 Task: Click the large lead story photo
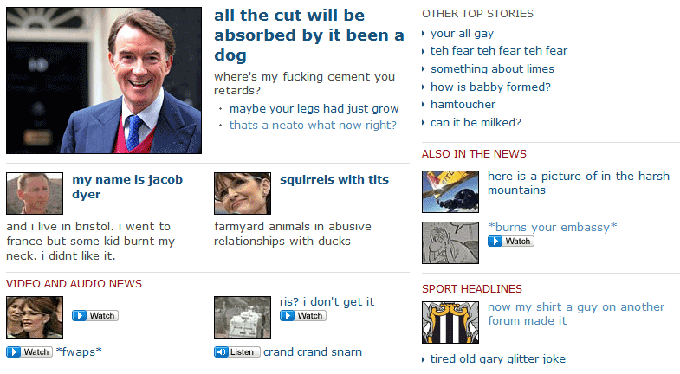tap(104, 81)
